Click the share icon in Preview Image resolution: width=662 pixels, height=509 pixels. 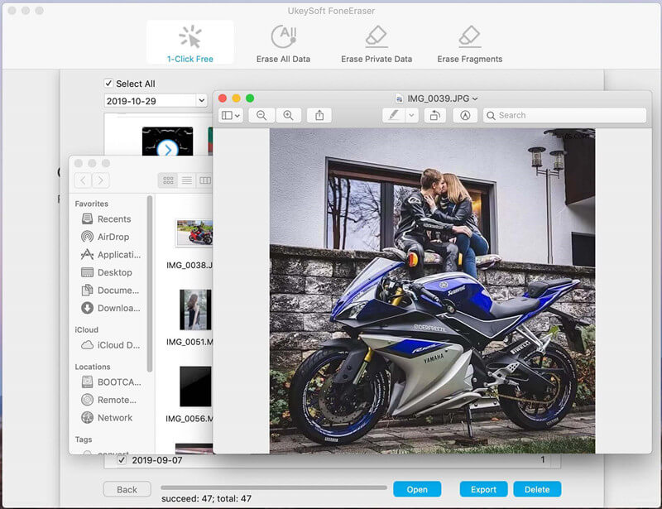(319, 116)
